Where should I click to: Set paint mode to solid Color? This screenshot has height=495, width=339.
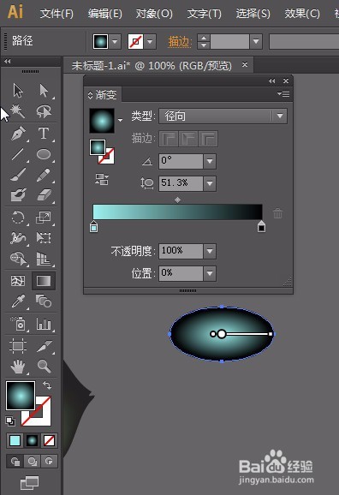15,440
